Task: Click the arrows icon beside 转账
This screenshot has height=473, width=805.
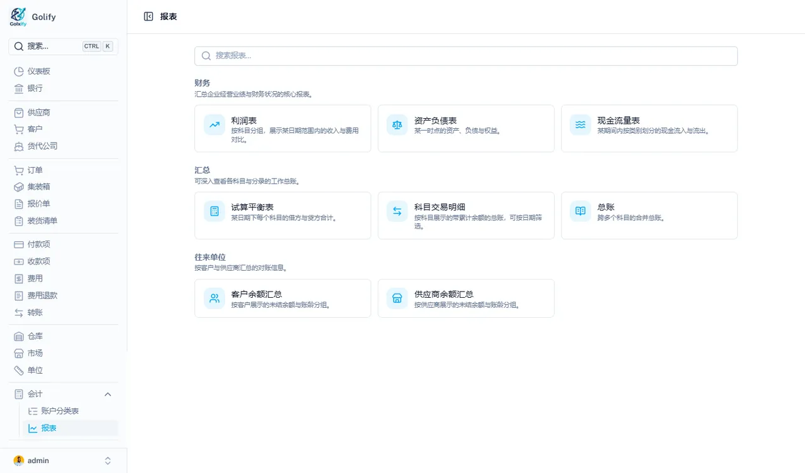Action: [19, 313]
